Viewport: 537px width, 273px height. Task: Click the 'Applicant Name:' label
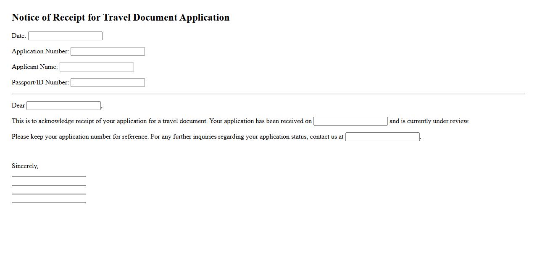35,67
